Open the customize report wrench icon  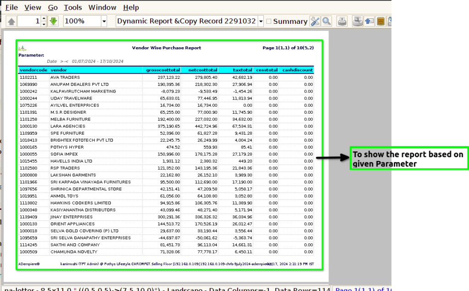315,21
